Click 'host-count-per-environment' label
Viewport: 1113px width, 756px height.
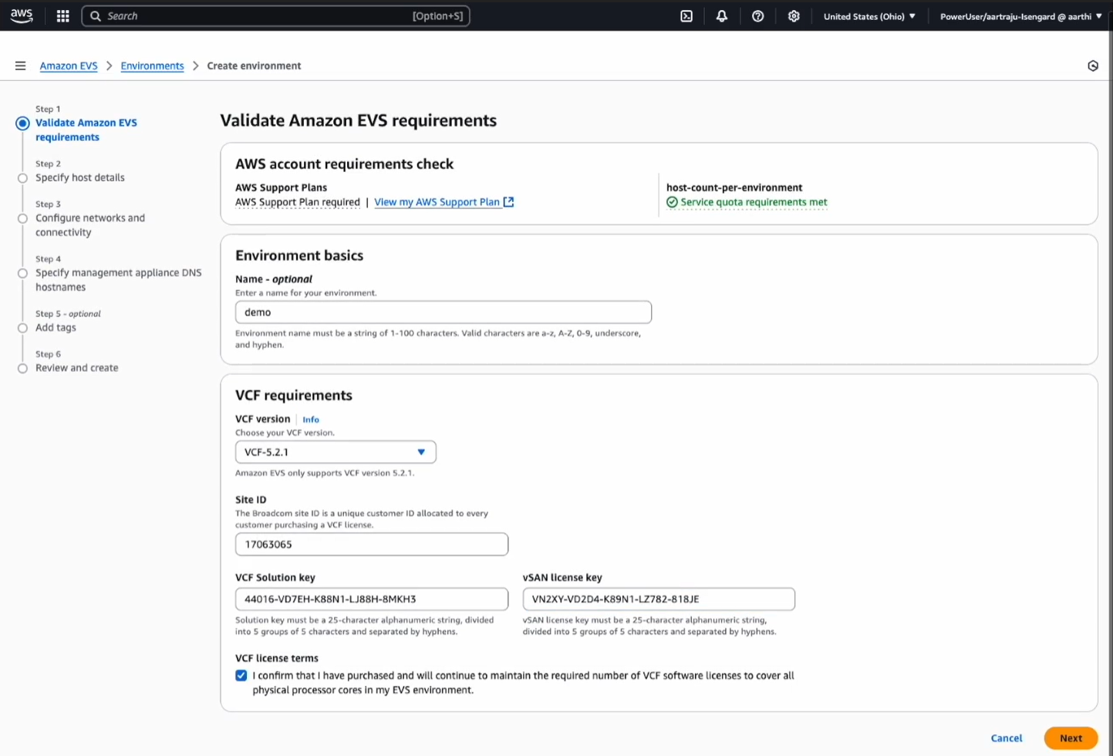click(x=734, y=187)
